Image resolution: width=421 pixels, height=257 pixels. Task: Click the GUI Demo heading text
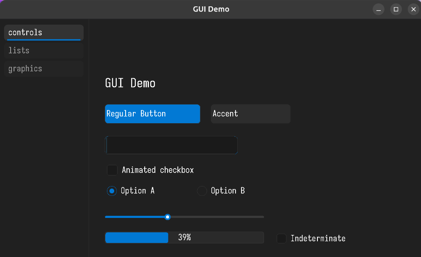click(x=130, y=83)
